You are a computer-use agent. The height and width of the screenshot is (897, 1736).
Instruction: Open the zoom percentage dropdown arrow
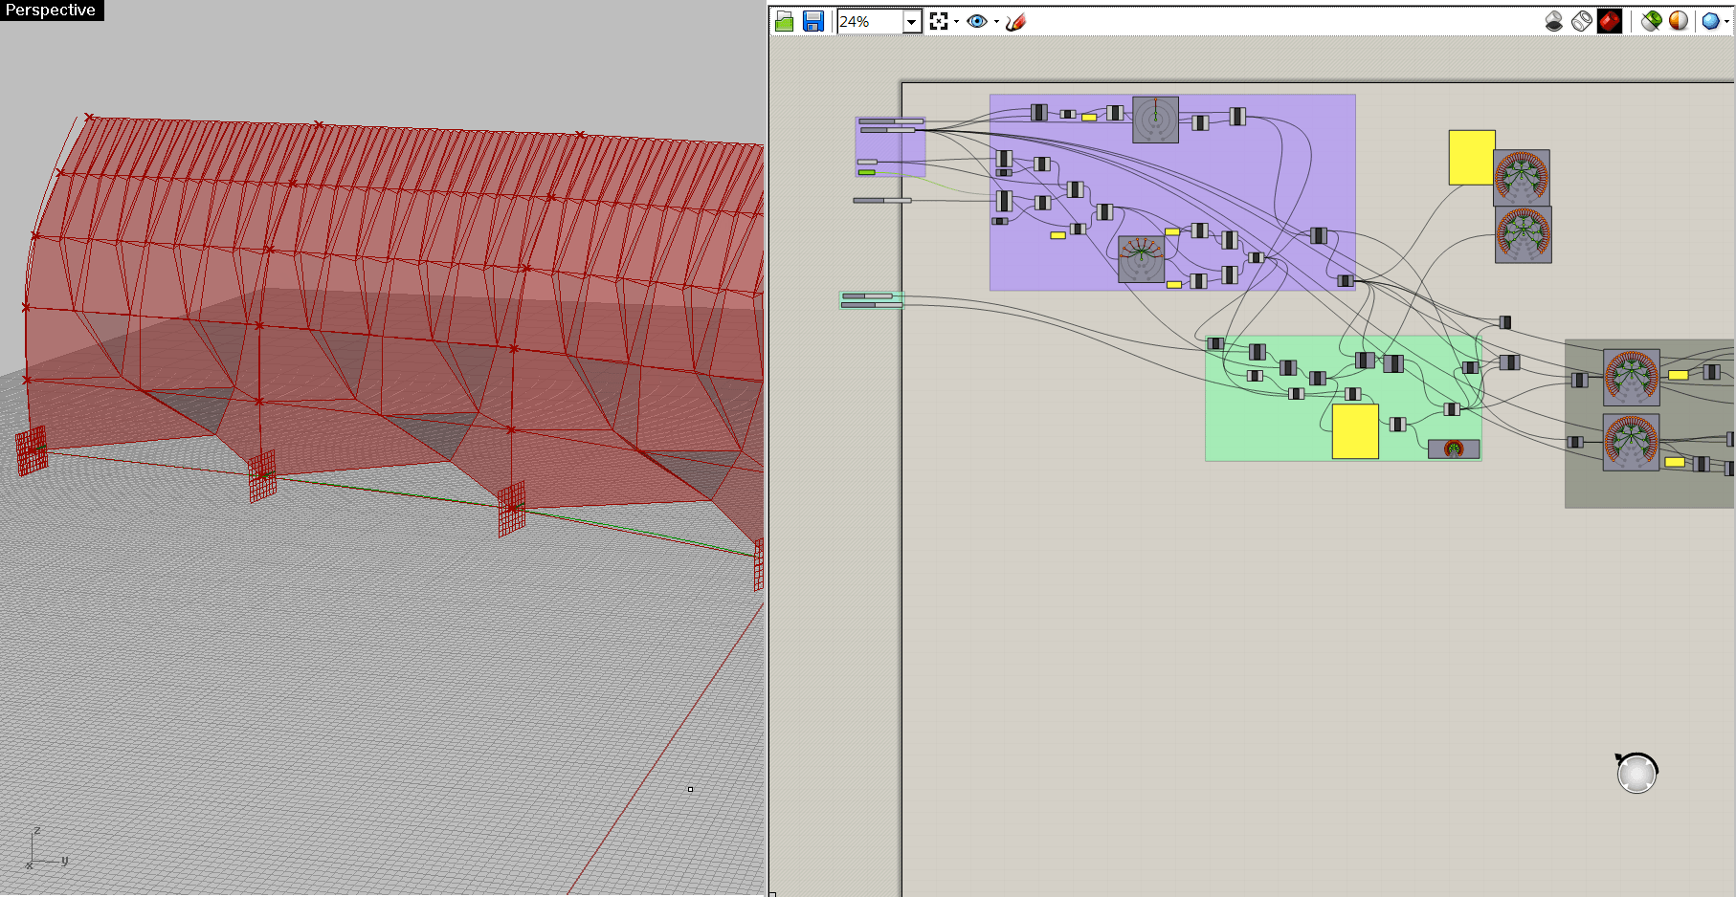click(x=912, y=21)
